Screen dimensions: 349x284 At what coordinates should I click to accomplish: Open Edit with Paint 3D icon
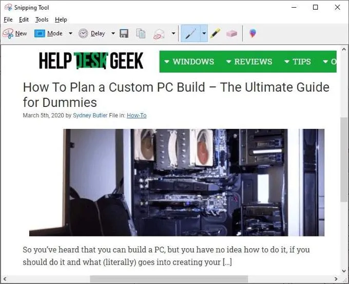click(x=252, y=34)
